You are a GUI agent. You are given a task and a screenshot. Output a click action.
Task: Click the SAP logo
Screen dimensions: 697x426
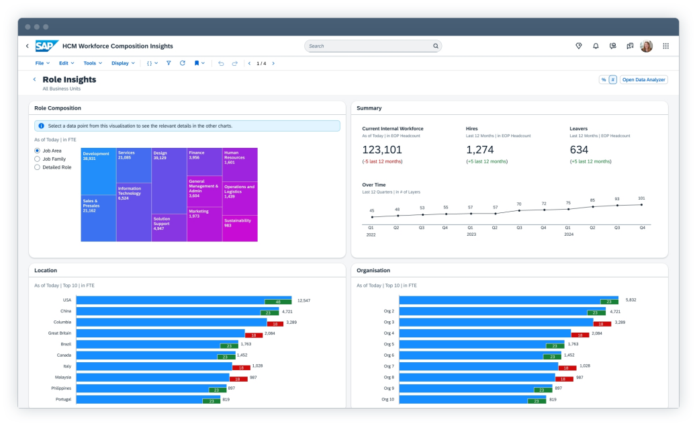[47, 46]
